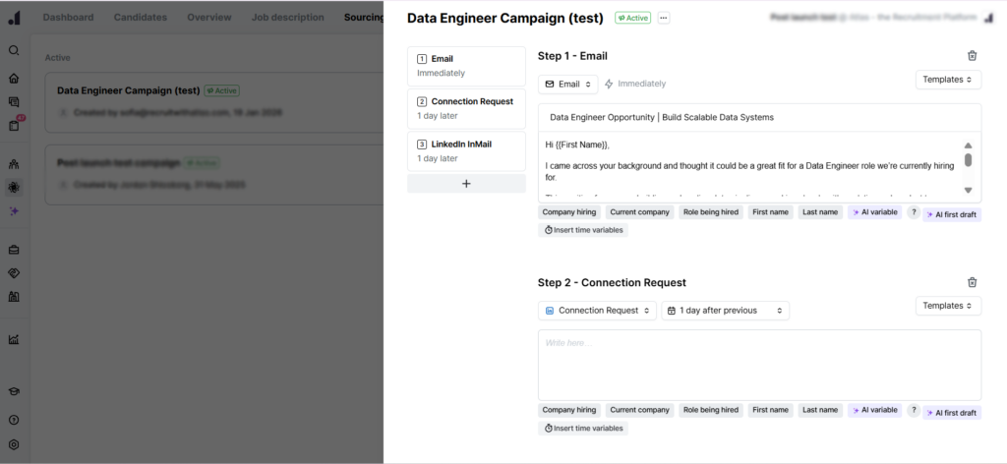
Task: Click the email body scrollbar down arrow
Action: (968, 191)
